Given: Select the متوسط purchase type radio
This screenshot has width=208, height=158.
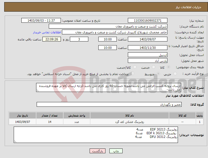Looking at the screenshot, I should point(158,73).
